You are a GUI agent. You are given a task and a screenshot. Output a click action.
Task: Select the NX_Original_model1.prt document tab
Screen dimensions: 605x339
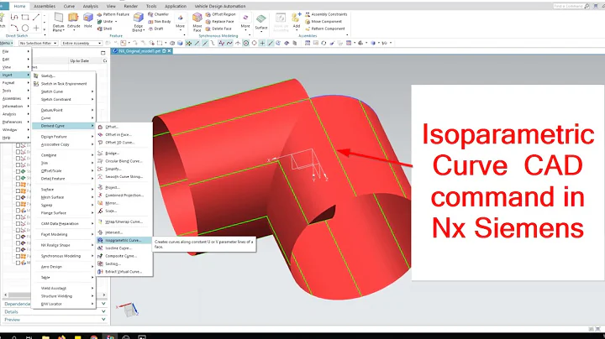click(139, 51)
